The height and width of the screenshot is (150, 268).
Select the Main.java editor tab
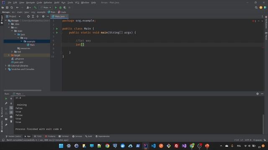click(59, 16)
